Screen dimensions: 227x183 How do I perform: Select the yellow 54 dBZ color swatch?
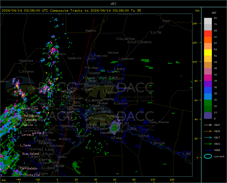(x=208, y=53)
